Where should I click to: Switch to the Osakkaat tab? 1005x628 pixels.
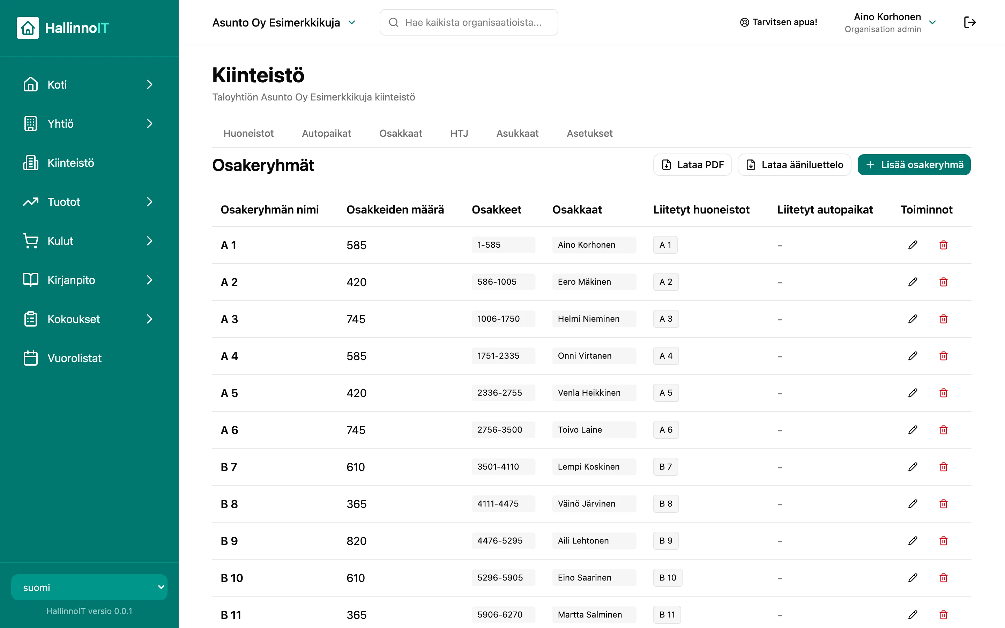coord(401,133)
